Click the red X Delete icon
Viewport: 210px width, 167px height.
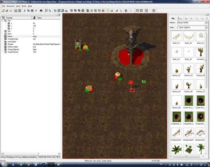[36, 11]
